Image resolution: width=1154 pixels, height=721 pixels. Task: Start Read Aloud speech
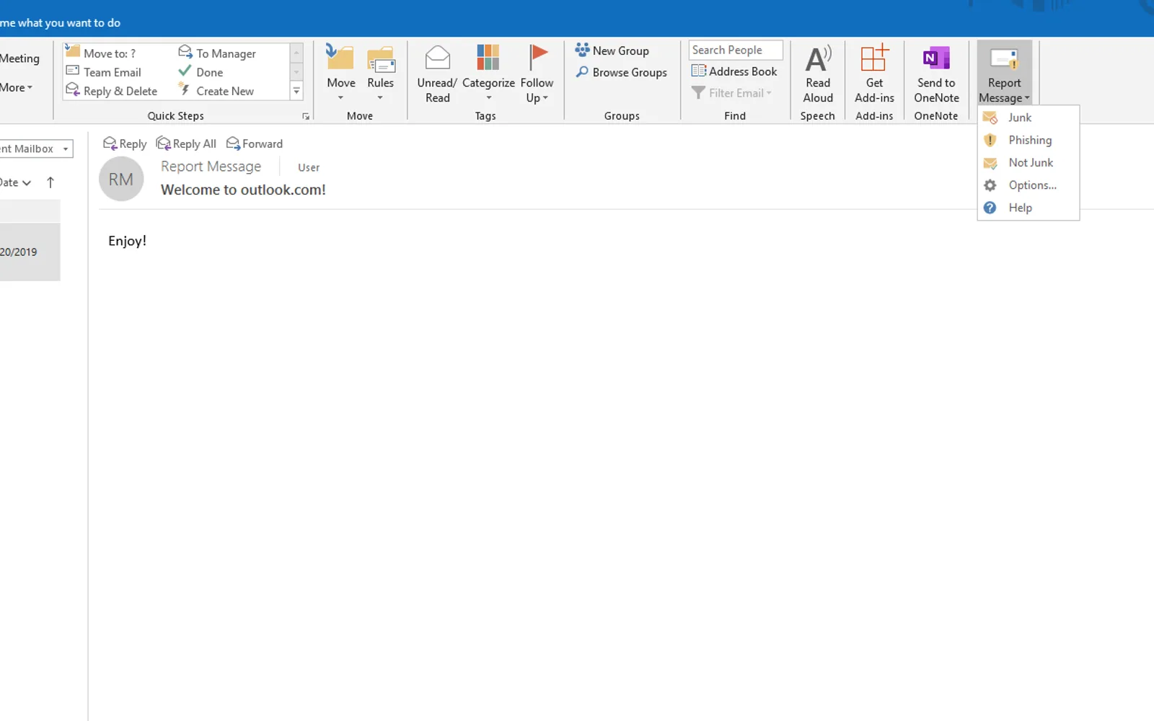[x=818, y=74]
